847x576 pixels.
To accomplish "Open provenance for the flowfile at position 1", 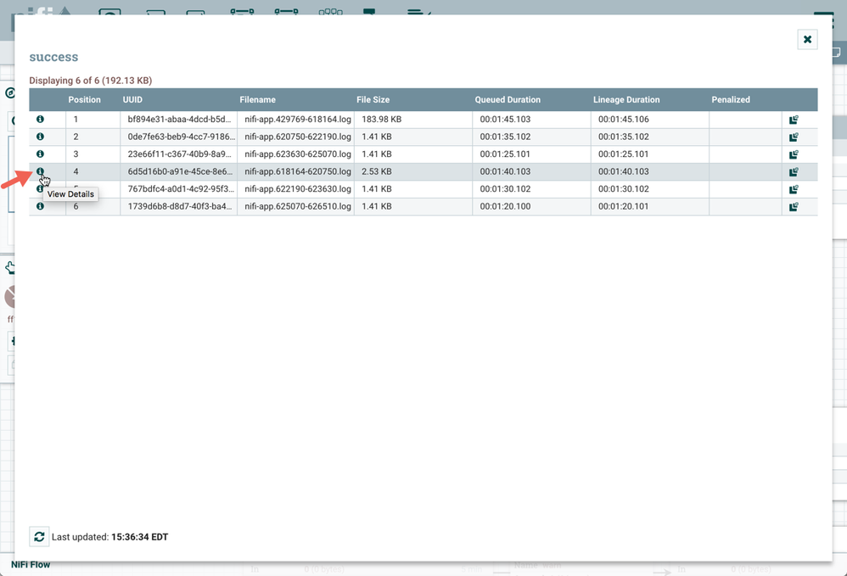I will (793, 119).
